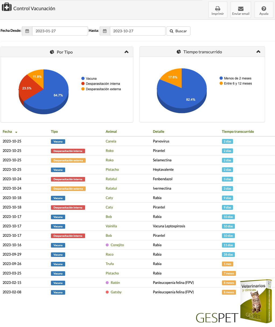Click the medical kit icon by Control Vacunación
The height and width of the screenshot is (327, 275).
[x=6, y=7]
